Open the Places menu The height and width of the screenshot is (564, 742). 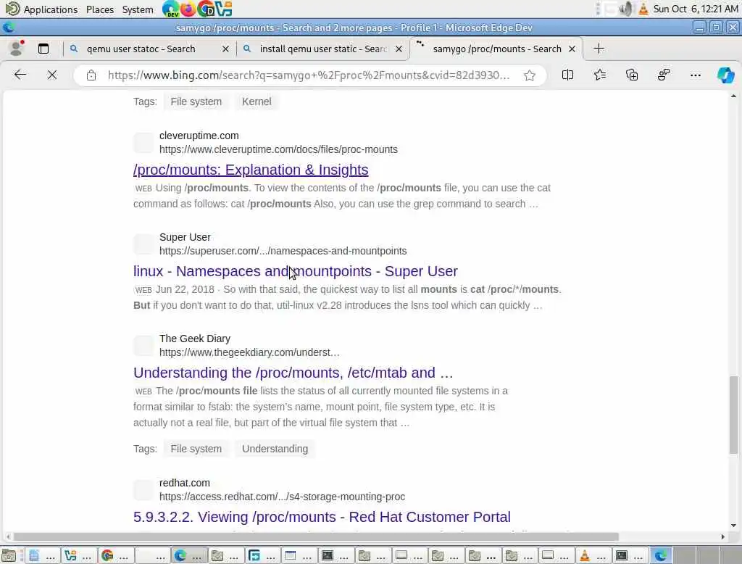point(100,9)
